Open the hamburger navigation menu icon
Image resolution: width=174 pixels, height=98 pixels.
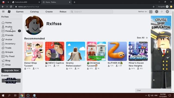[3, 11]
